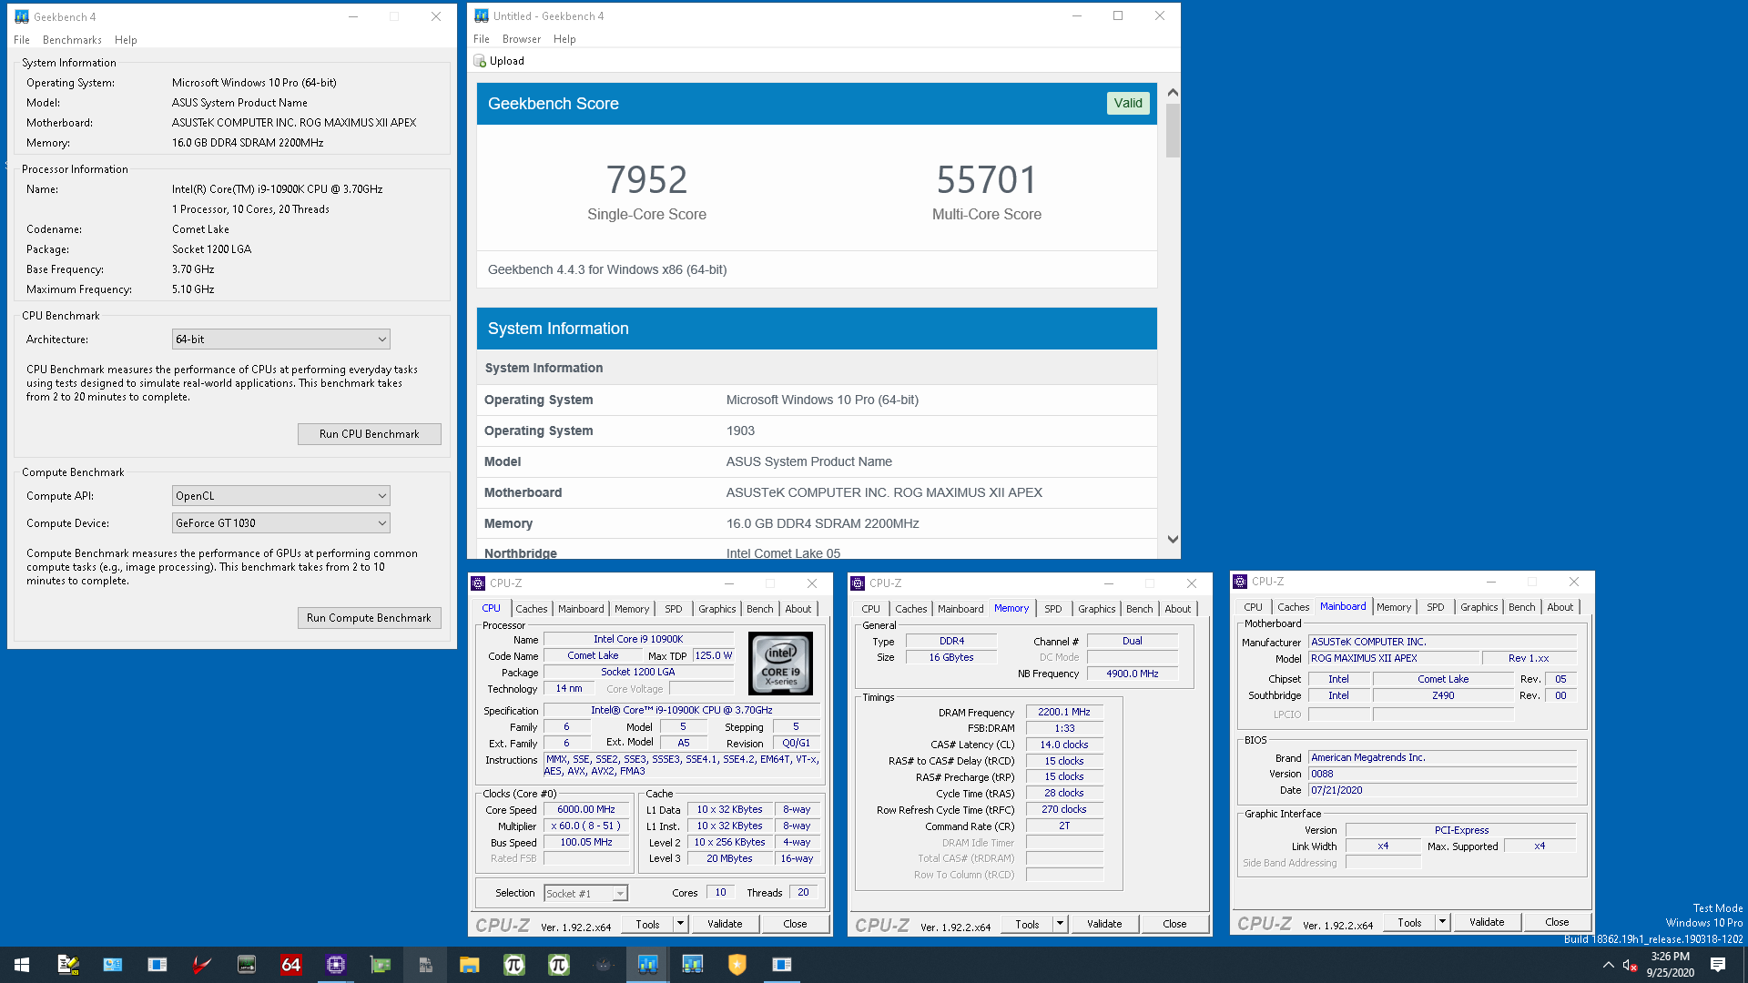Open the File menu in the Geekbench 4 window
Image resolution: width=1748 pixels, height=983 pixels.
(22, 40)
